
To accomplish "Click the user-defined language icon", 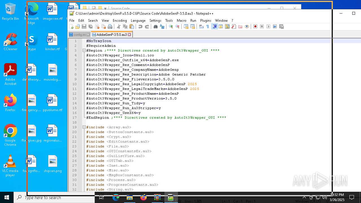I will 221,27.
